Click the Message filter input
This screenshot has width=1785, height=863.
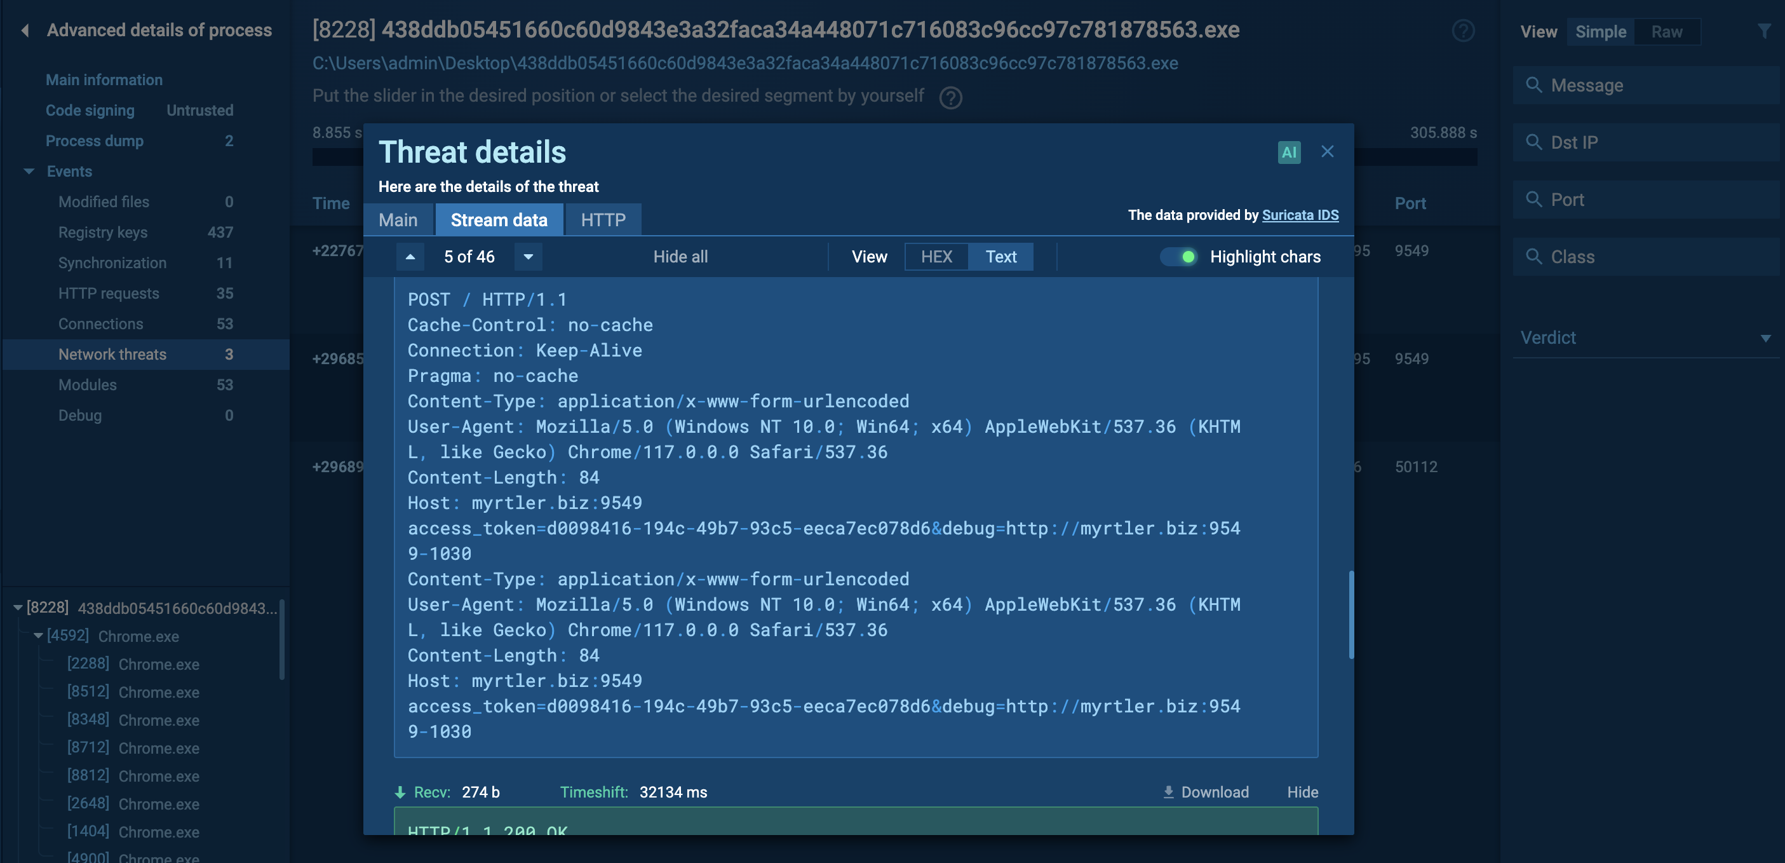coord(1647,85)
